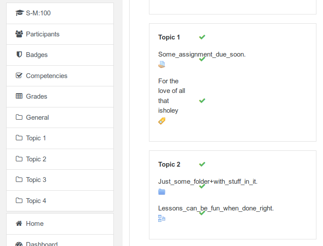Toggle the green checkmark beside Topic 2 heading

coord(202,164)
